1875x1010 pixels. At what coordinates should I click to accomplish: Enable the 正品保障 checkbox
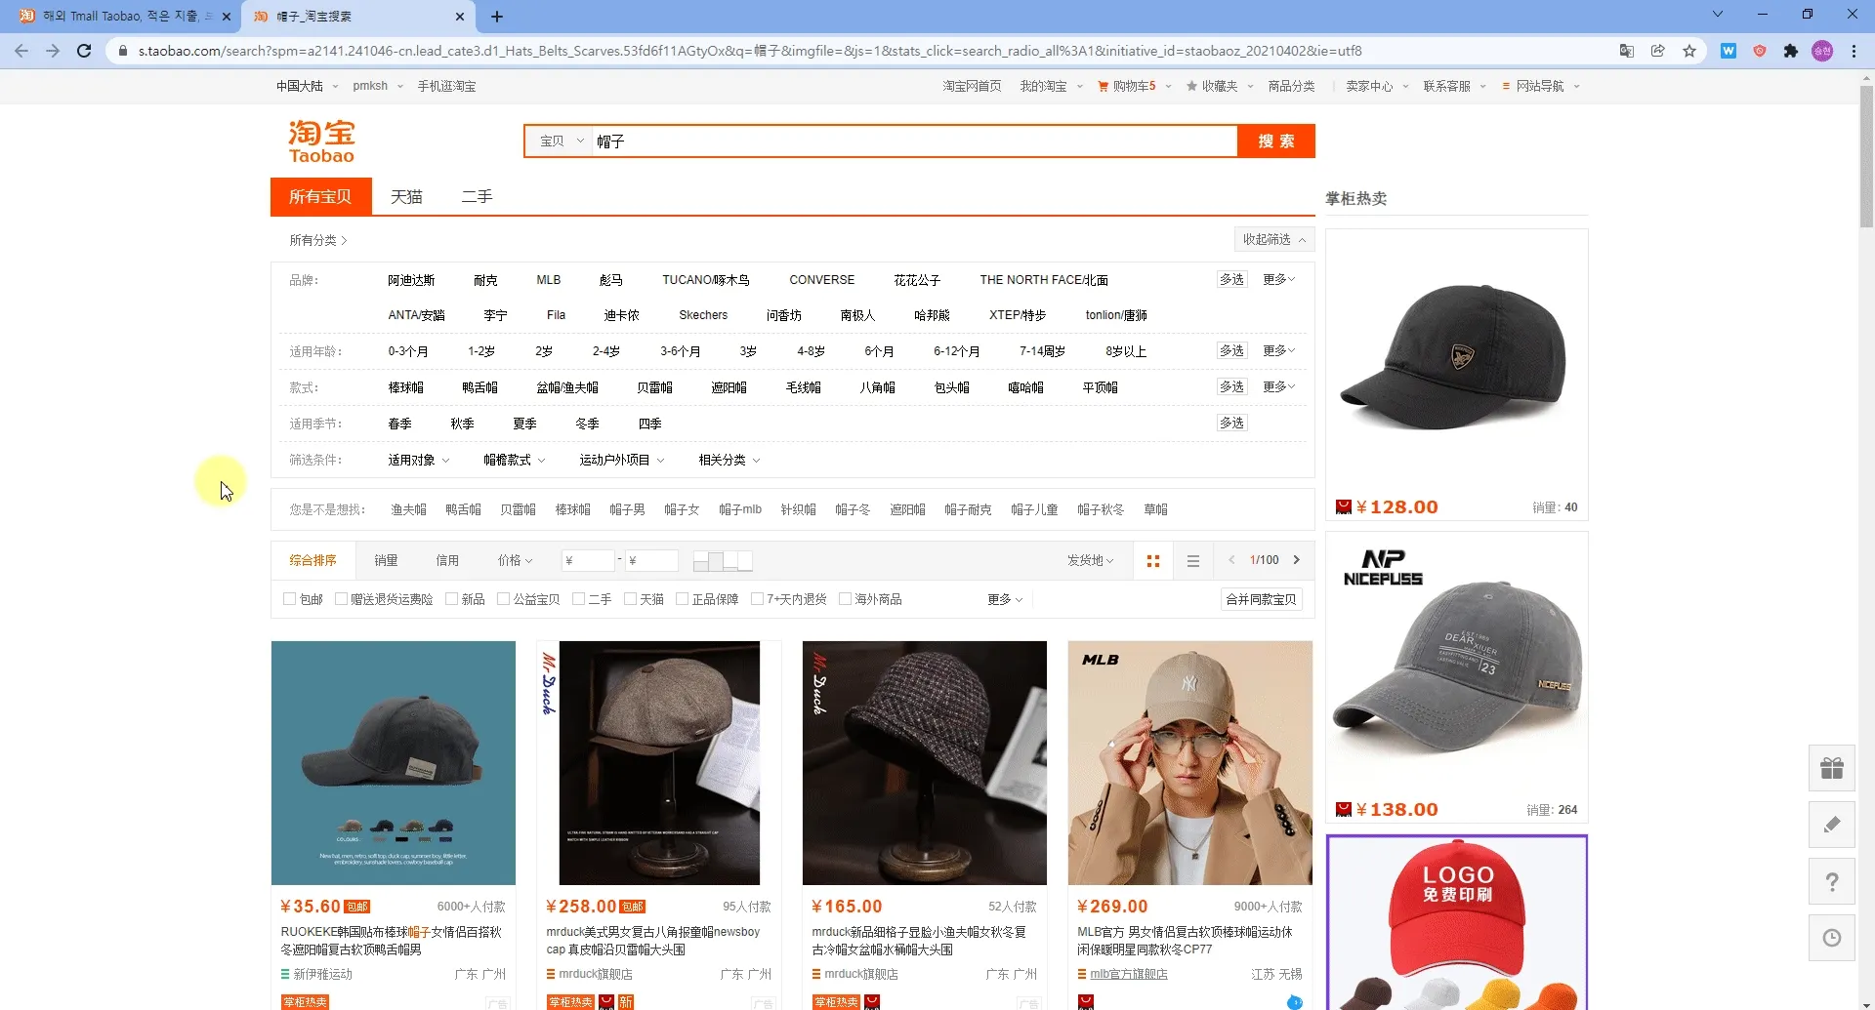(682, 599)
